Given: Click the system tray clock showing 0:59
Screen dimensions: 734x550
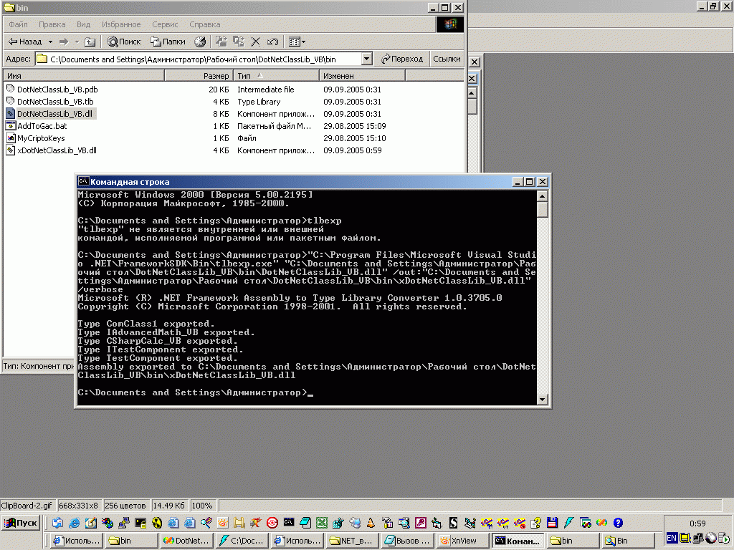Looking at the screenshot, I should (697, 524).
